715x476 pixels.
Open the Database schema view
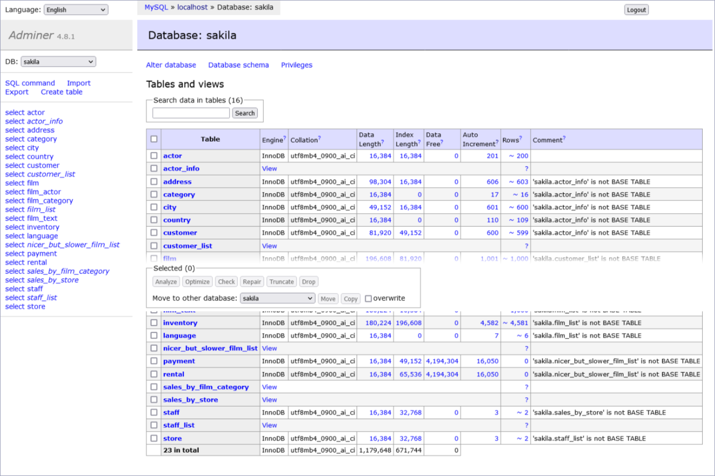tap(238, 65)
